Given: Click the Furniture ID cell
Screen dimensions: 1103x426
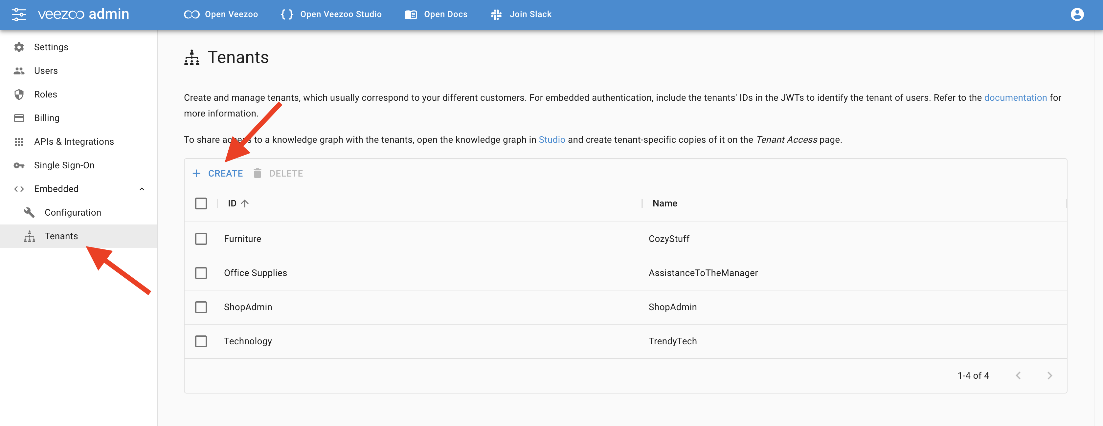Looking at the screenshot, I should [x=242, y=239].
